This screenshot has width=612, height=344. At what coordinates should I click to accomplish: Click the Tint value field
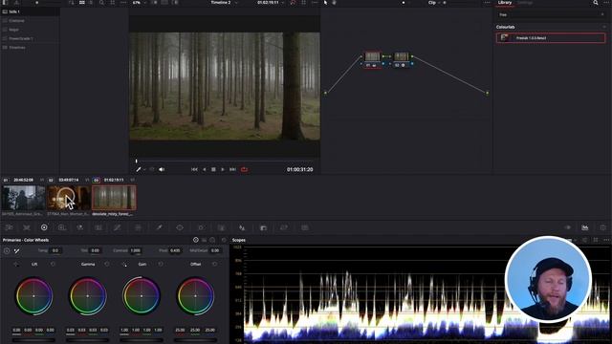[95, 250]
